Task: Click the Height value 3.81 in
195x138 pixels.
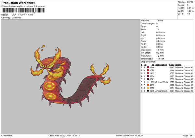Action: point(190,8)
